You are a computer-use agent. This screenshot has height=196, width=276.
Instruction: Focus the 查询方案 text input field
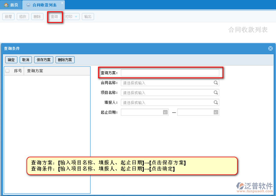tap(170, 73)
